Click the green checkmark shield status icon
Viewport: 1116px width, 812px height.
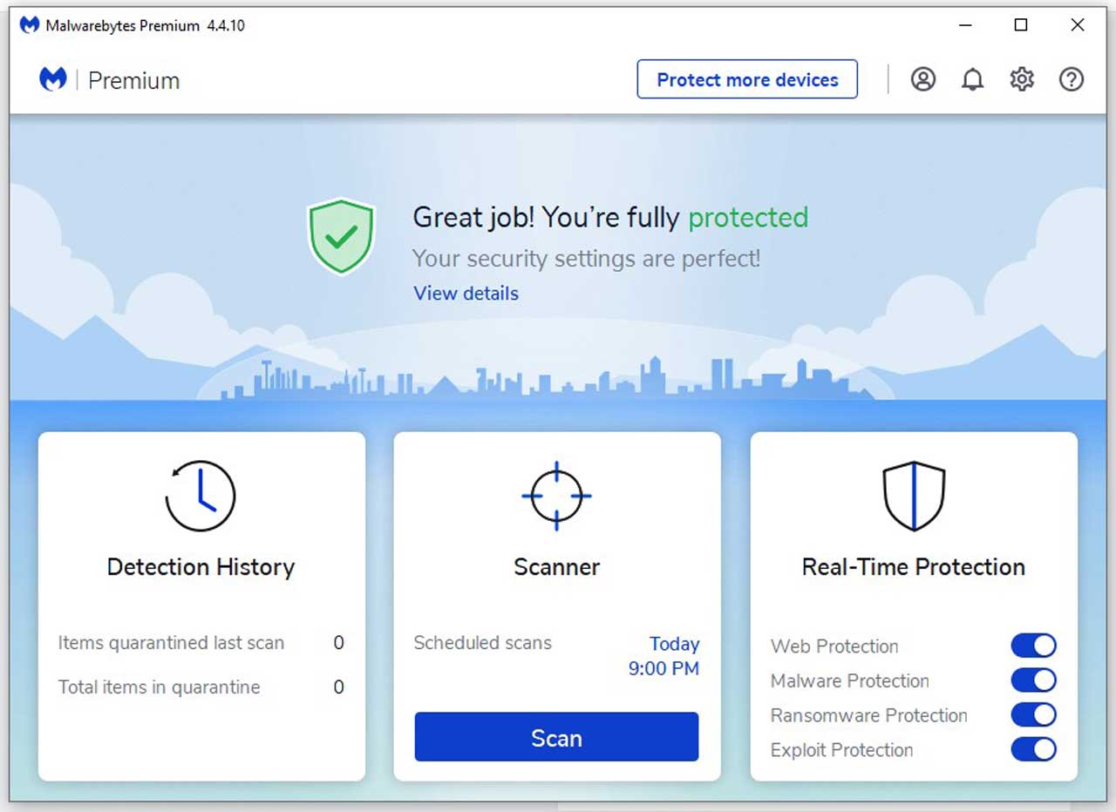point(341,236)
